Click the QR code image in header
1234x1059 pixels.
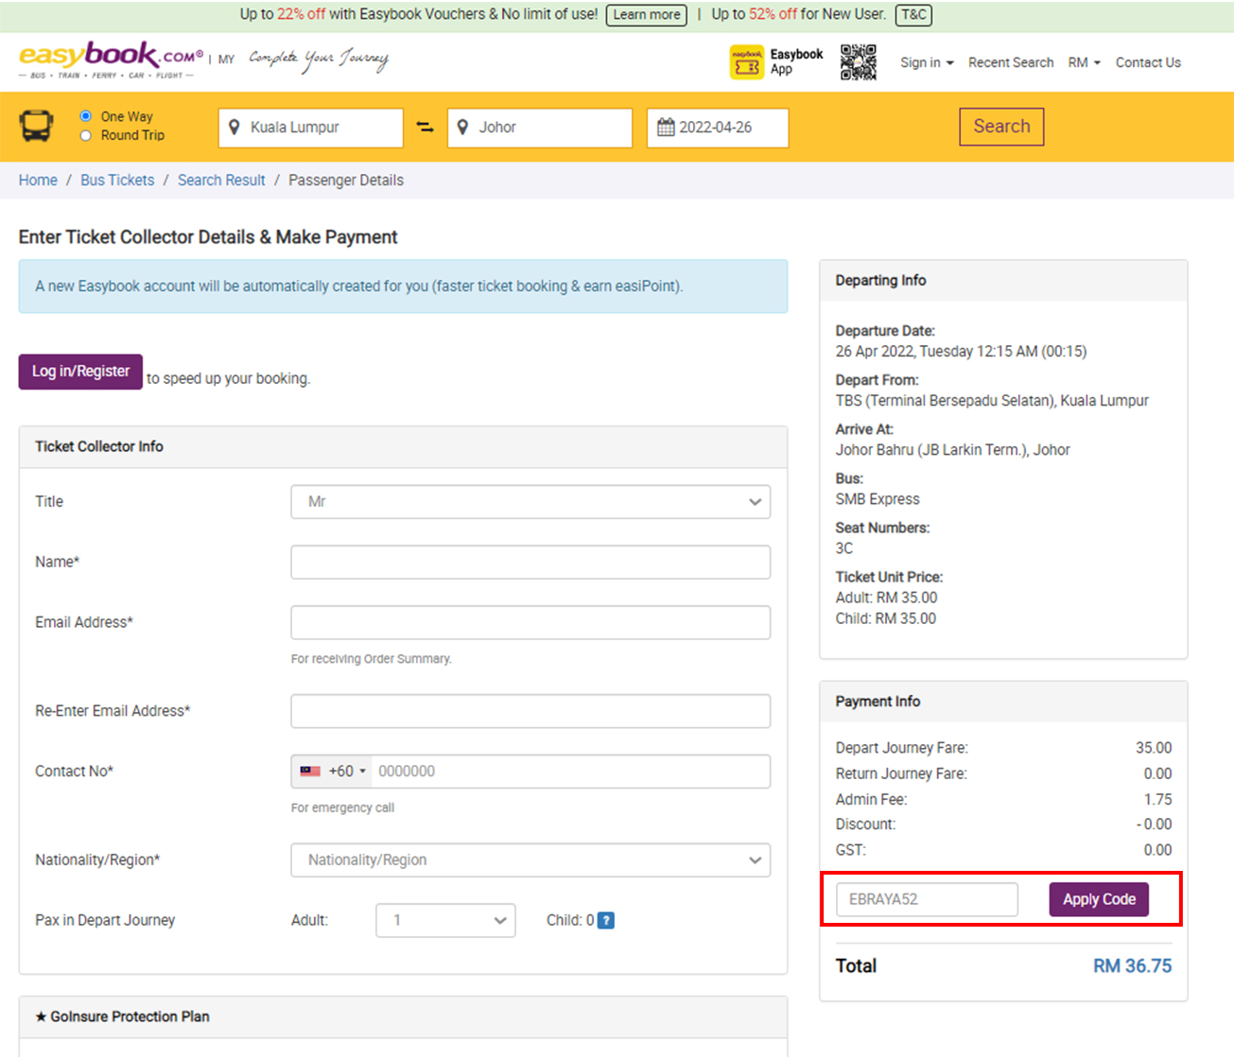click(859, 62)
